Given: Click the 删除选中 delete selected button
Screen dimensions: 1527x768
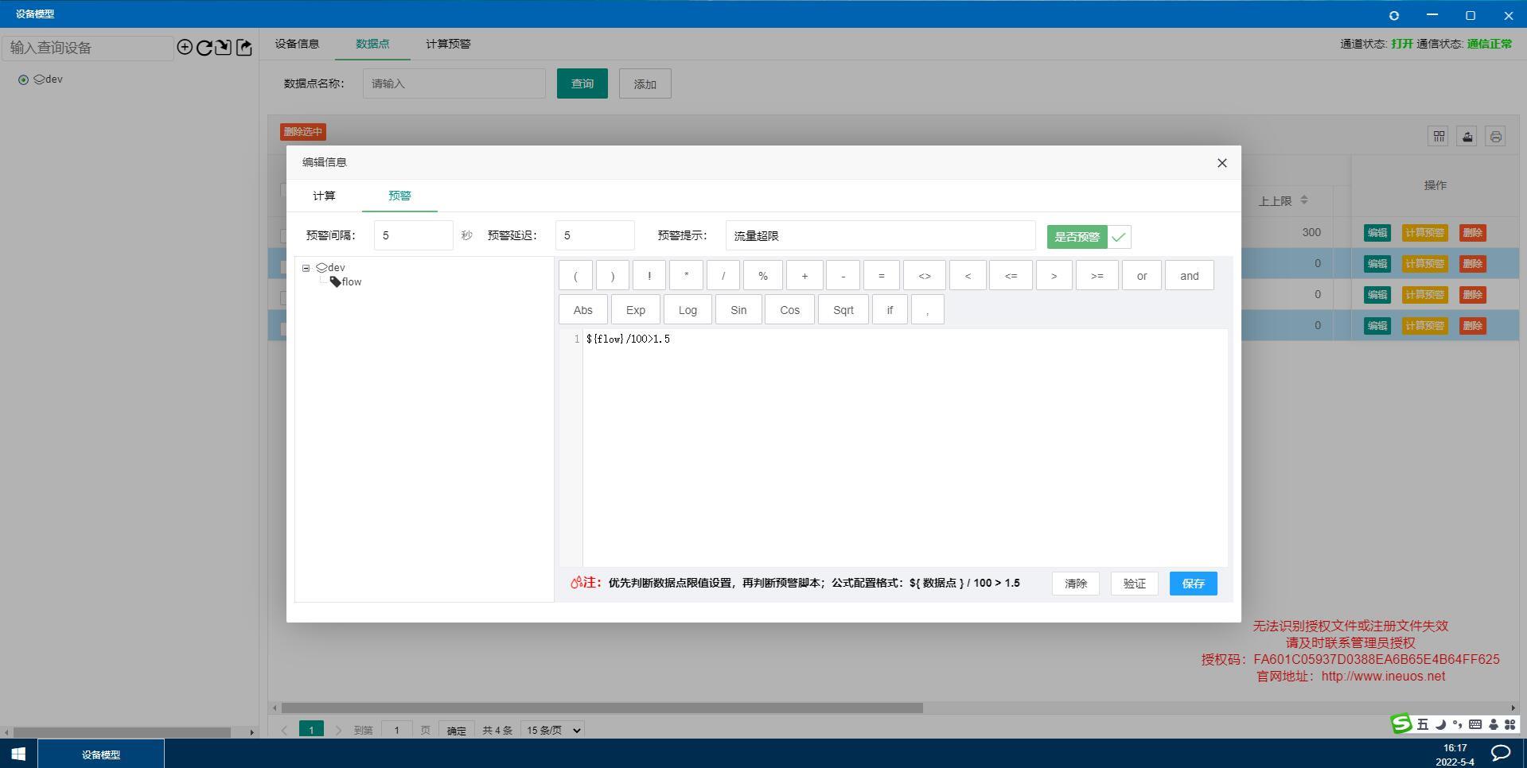Looking at the screenshot, I should click(303, 132).
